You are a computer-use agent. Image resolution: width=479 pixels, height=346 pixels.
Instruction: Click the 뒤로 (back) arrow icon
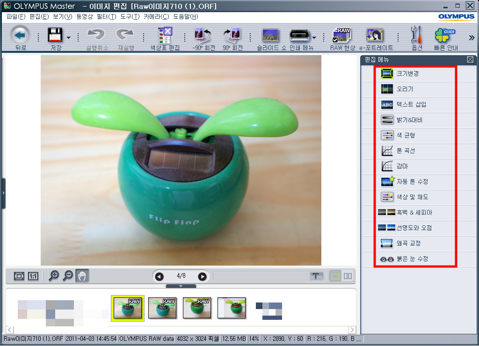[20, 35]
